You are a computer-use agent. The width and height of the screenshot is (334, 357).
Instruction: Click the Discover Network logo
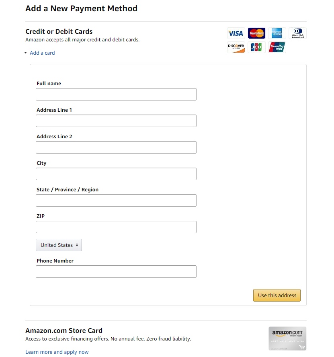point(236,47)
